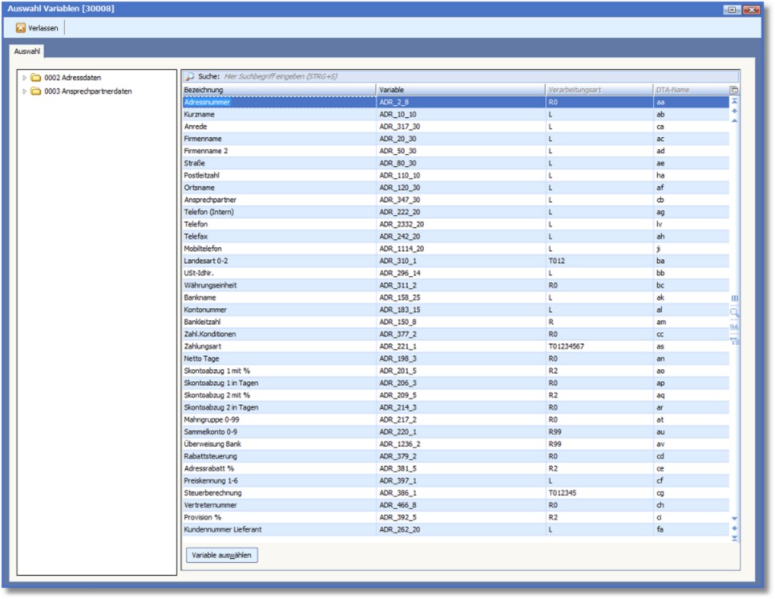This screenshot has height=599, width=775.
Task: Switch to the Auswahl tab
Action: click(x=27, y=51)
